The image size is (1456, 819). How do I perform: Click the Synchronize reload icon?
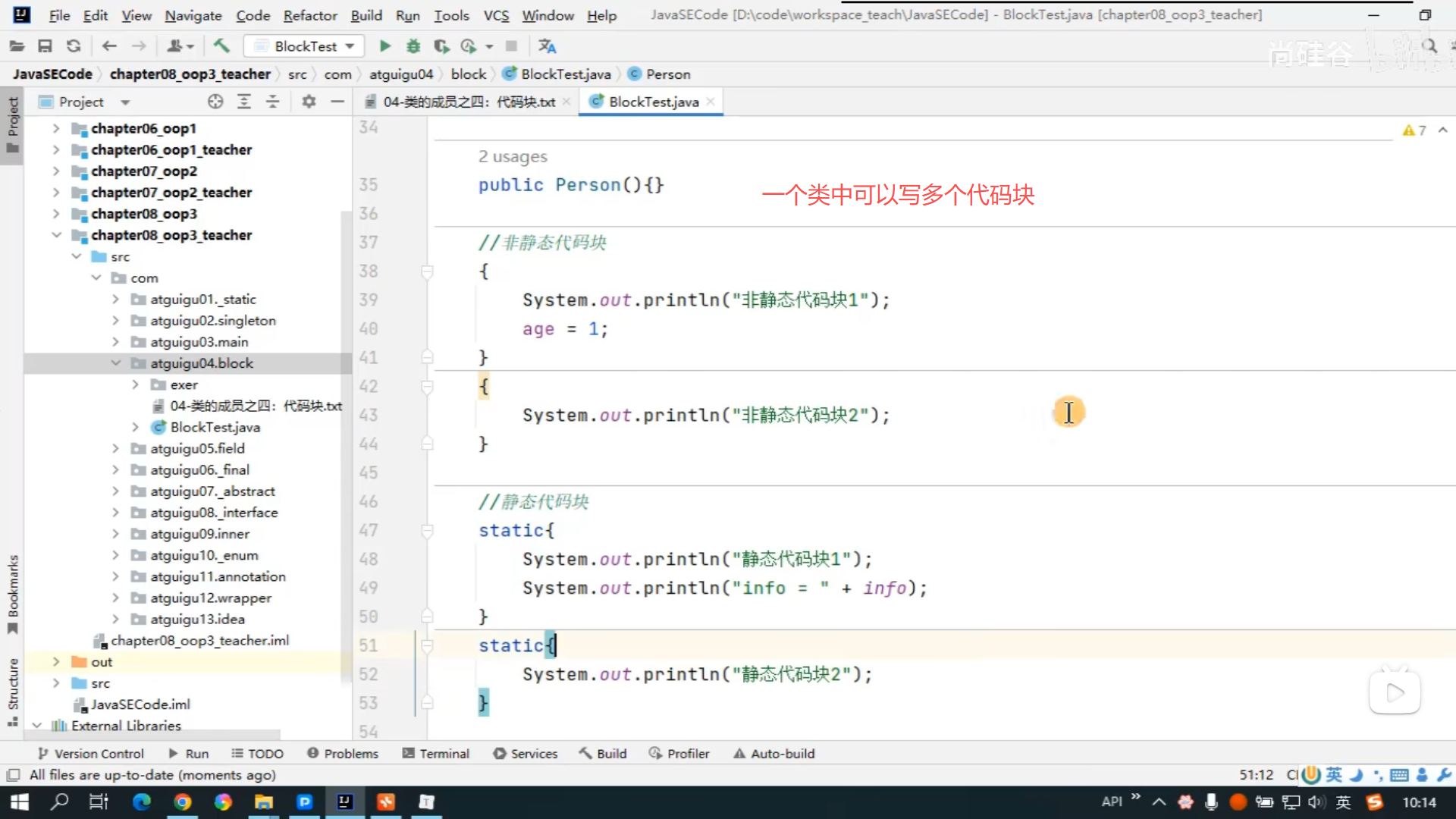(74, 46)
